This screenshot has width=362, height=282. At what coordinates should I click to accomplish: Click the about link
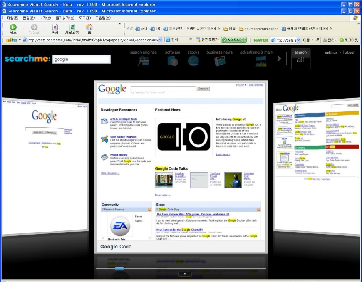tap(350, 52)
